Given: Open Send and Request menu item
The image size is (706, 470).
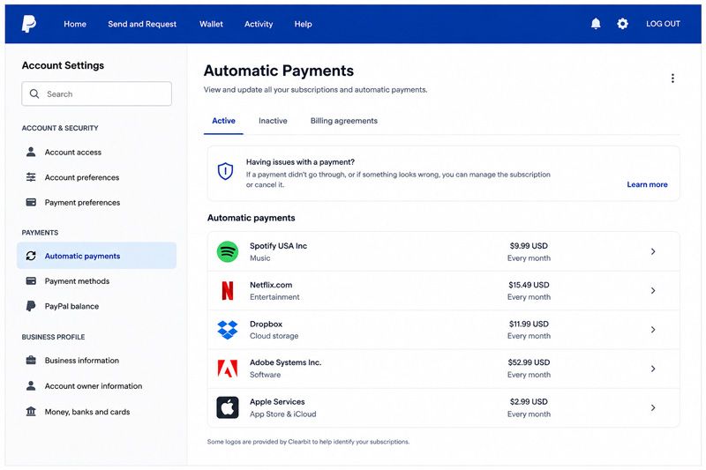Looking at the screenshot, I should coord(142,24).
